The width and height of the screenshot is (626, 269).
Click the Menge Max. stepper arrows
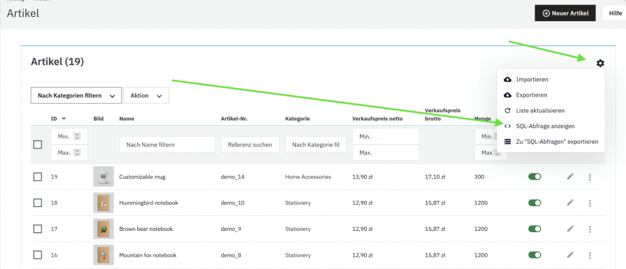tap(498, 153)
